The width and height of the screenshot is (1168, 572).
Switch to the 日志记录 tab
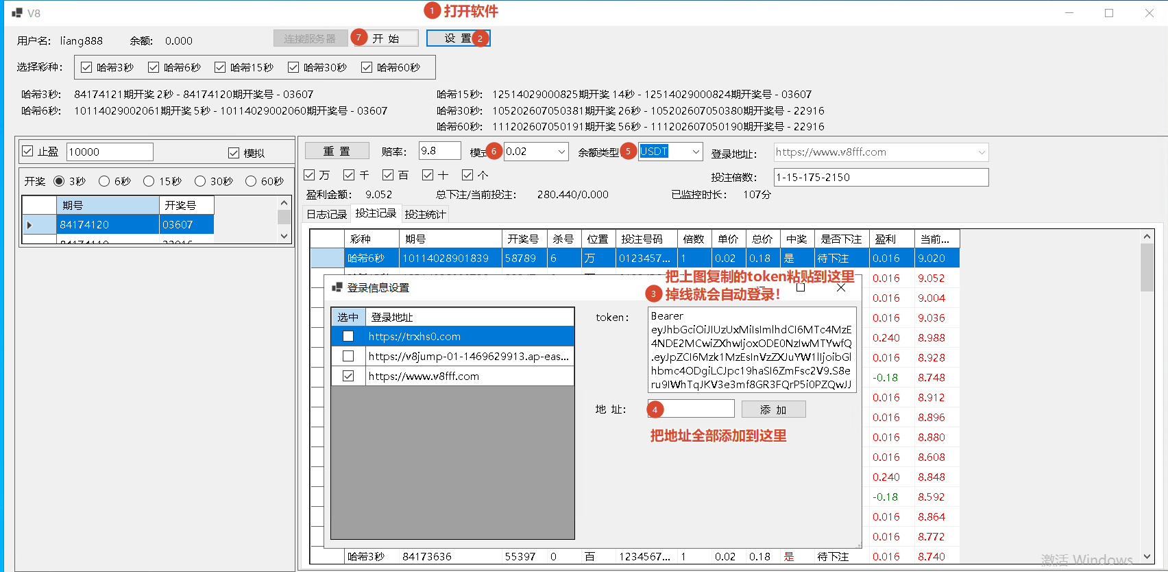(x=326, y=215)
